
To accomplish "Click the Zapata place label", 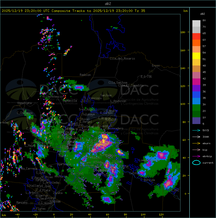I will [58, 193].
